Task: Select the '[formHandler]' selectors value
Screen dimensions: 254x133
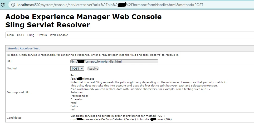Action: [x=80, y=96]
